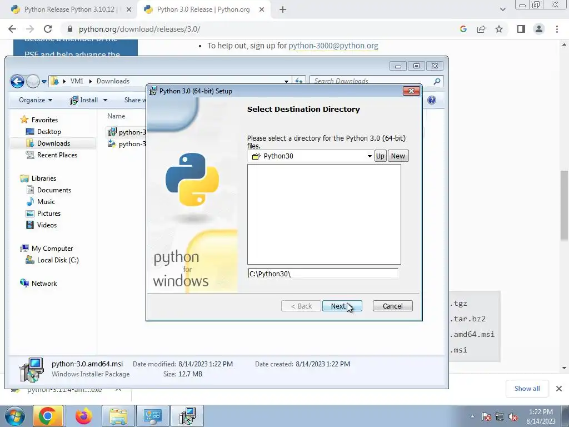
Task: Click Explorer help question icon
Action: click(431, 100)
